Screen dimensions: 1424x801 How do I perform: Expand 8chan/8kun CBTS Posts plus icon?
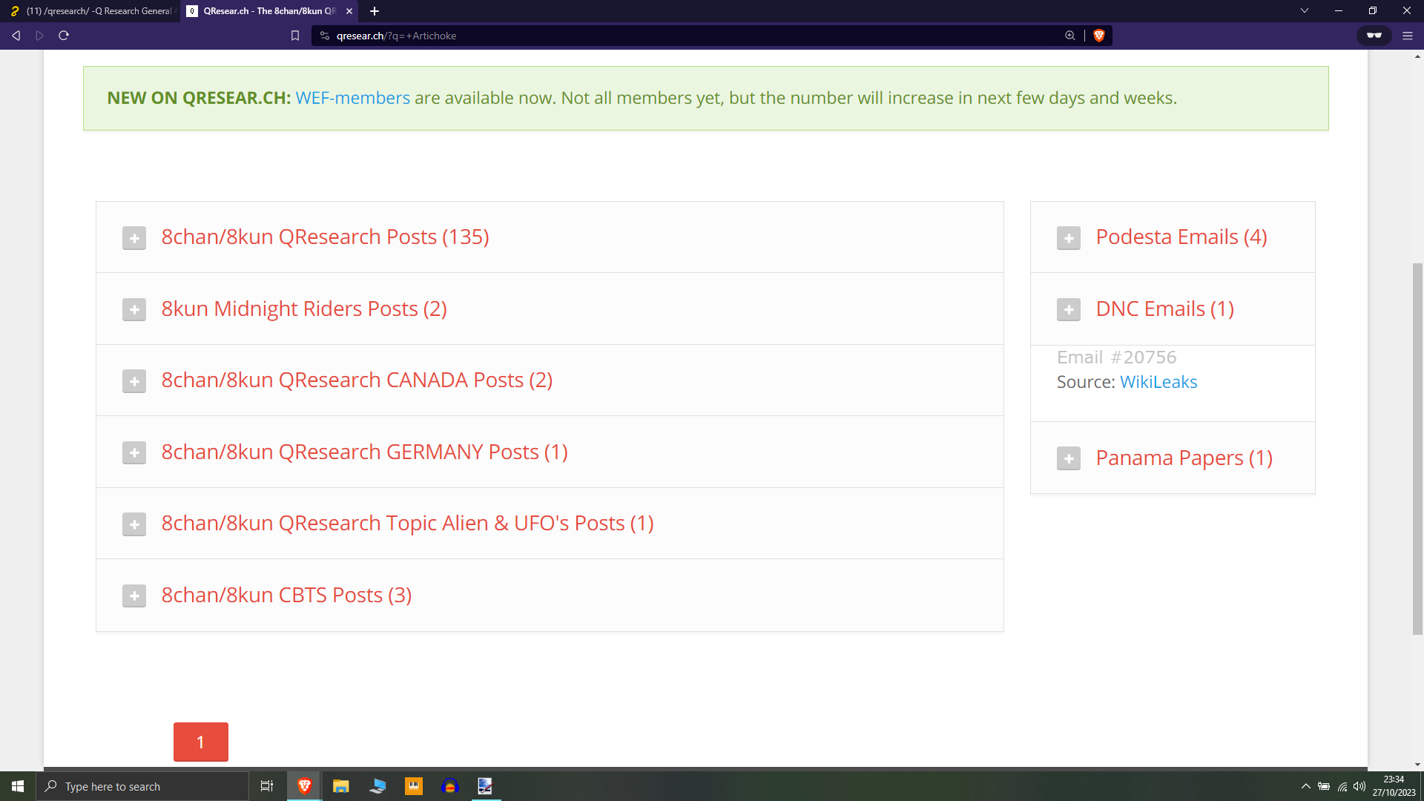point(134,596)
